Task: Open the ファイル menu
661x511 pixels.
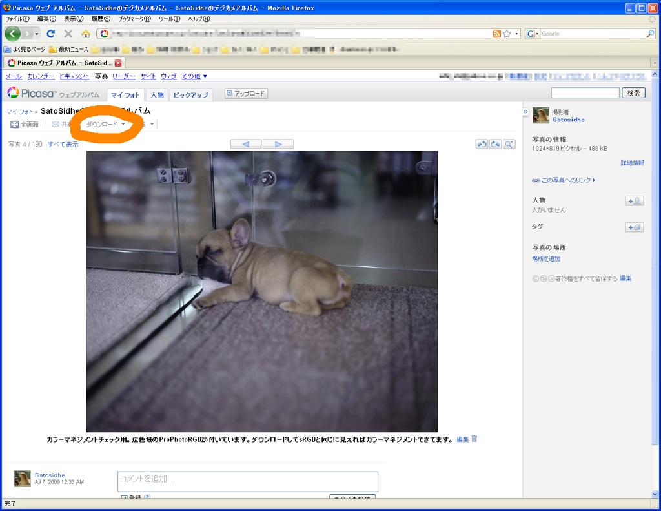Action: (x=17, y=19)
